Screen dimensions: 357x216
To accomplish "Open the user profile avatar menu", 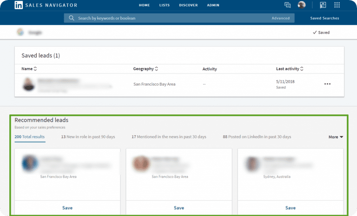I will tap(302, 5).
